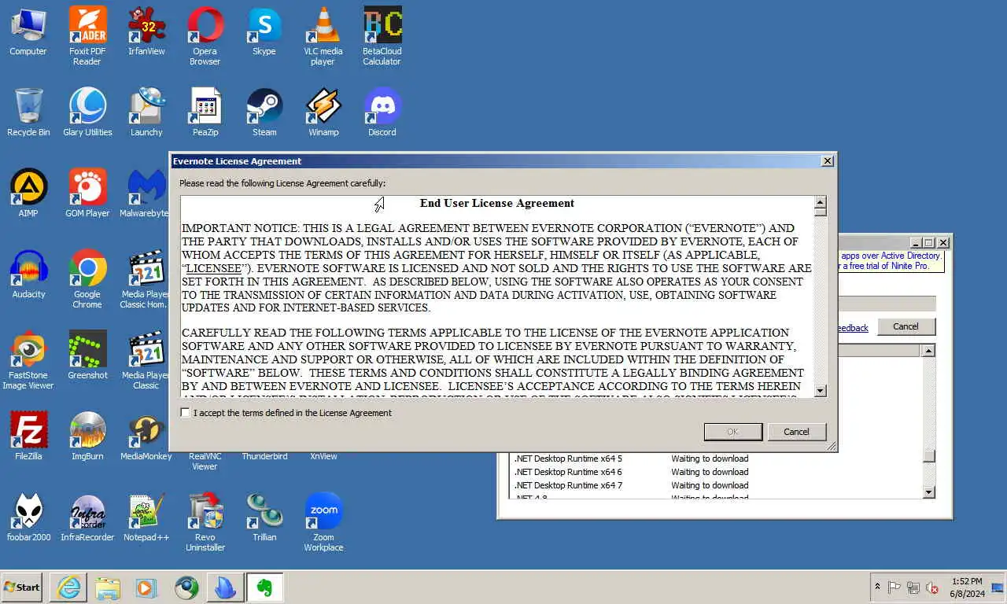The height and width of the screenshot is (604, 1007).
Task: Select the InfraRecorder desktop shortcut
Action: point(87,517)
